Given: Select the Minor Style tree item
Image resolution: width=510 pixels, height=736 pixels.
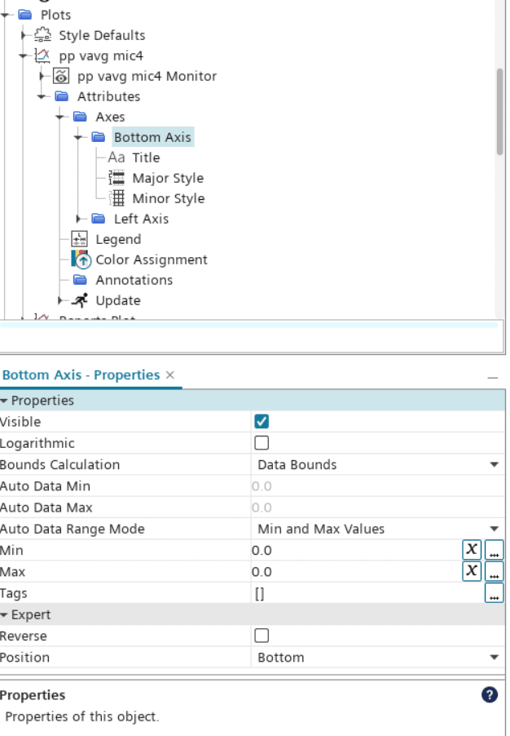Looking at the screenshot, I should (x=169, y=198).
